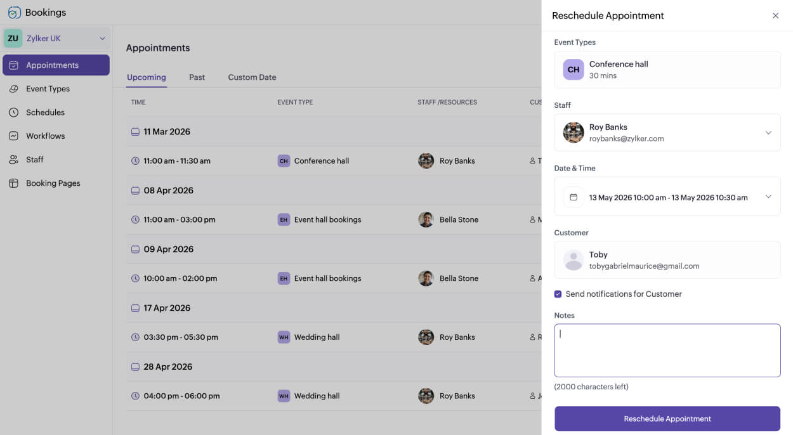Click the calendar icon in Date & Time field
The width and height of the screenshot is (793, 435).
(x=573, y=197)
